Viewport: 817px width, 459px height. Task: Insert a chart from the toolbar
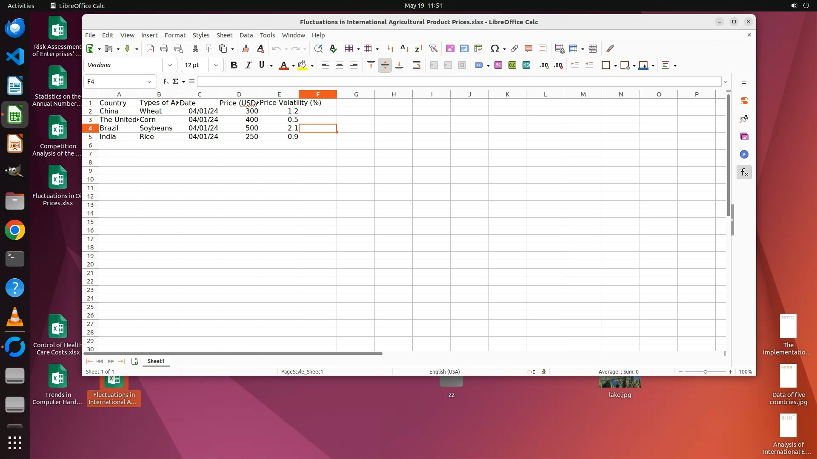(464, 48)
